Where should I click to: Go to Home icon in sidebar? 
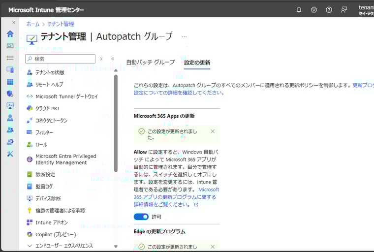pyautogui.click(x=10, y=34)
